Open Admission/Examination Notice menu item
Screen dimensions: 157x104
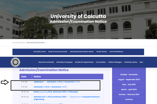tap(82, 51)
